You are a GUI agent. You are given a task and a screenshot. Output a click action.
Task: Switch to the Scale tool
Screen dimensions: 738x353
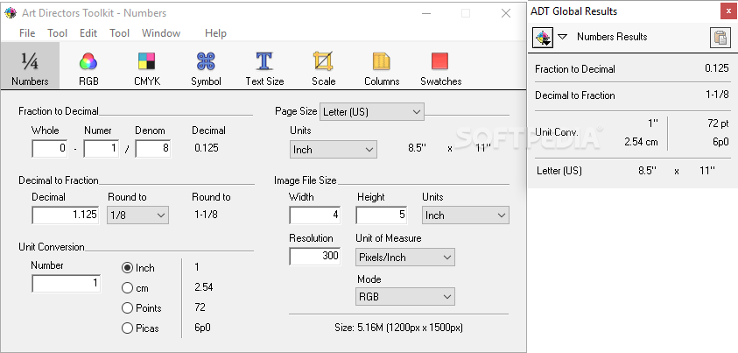tap(323, 68)
